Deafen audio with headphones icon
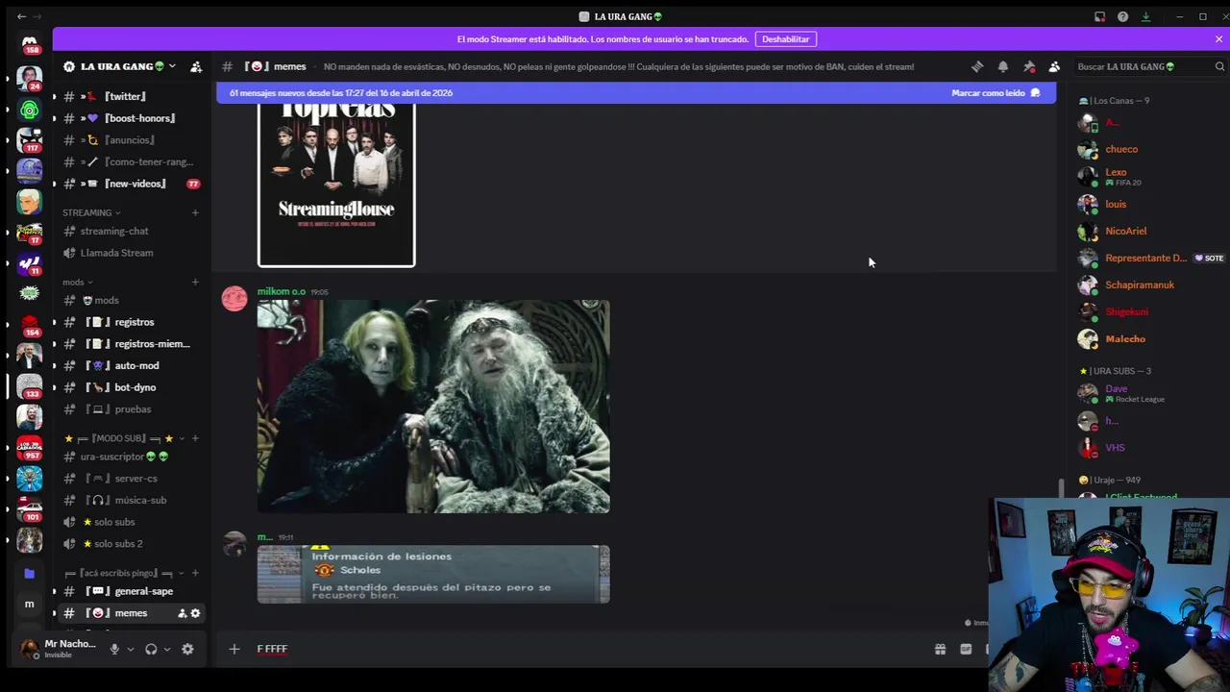Image resolution: width=1230 pixels, height=692 pixels. [151, 649]
